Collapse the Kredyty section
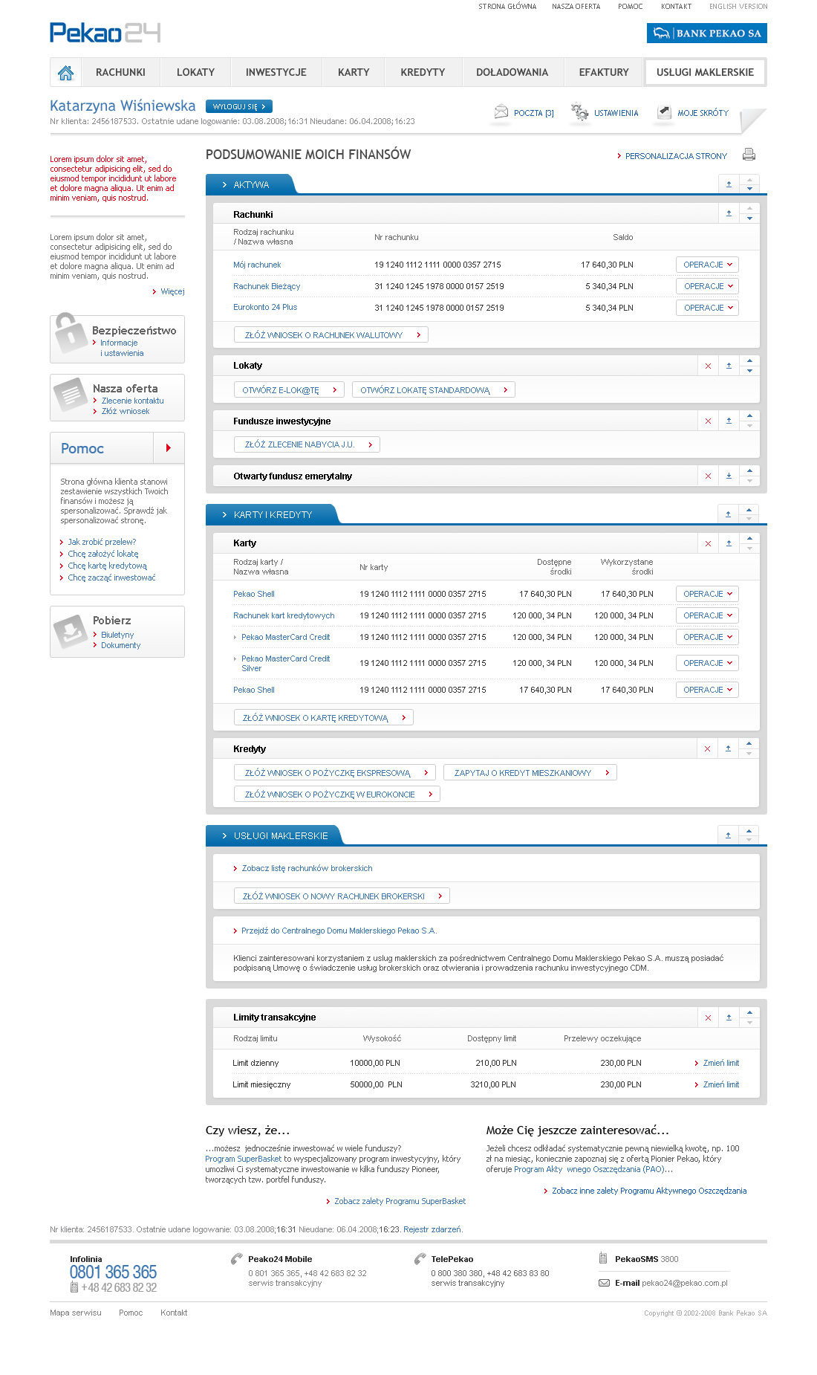Image resolution: width=817 pixels, height=1375 pixels. [728, 748]
